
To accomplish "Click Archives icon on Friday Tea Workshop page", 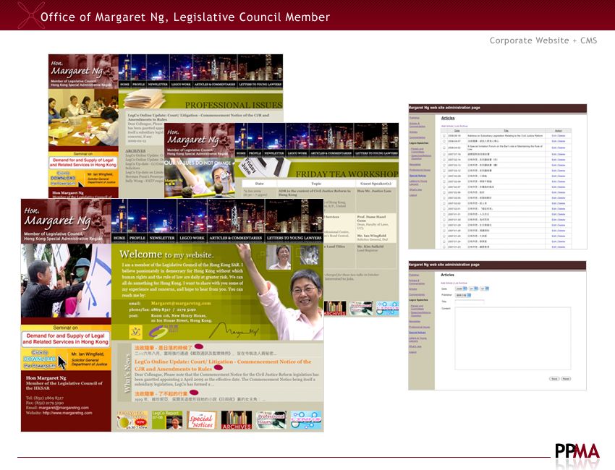I will tap(335, 309).
